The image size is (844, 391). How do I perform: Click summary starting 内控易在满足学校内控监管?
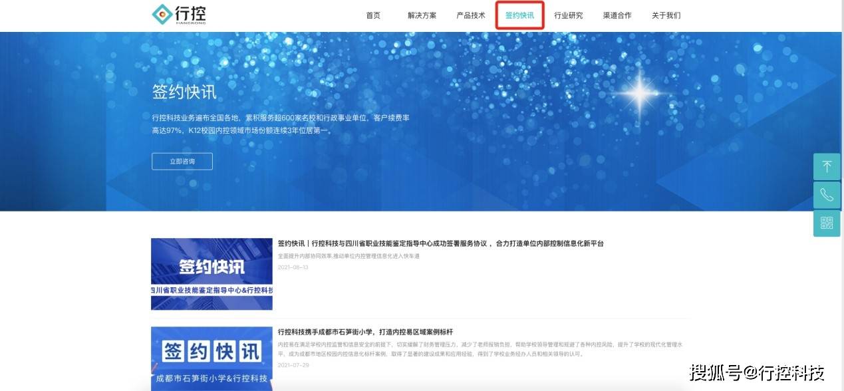click(x=480, y=349)
